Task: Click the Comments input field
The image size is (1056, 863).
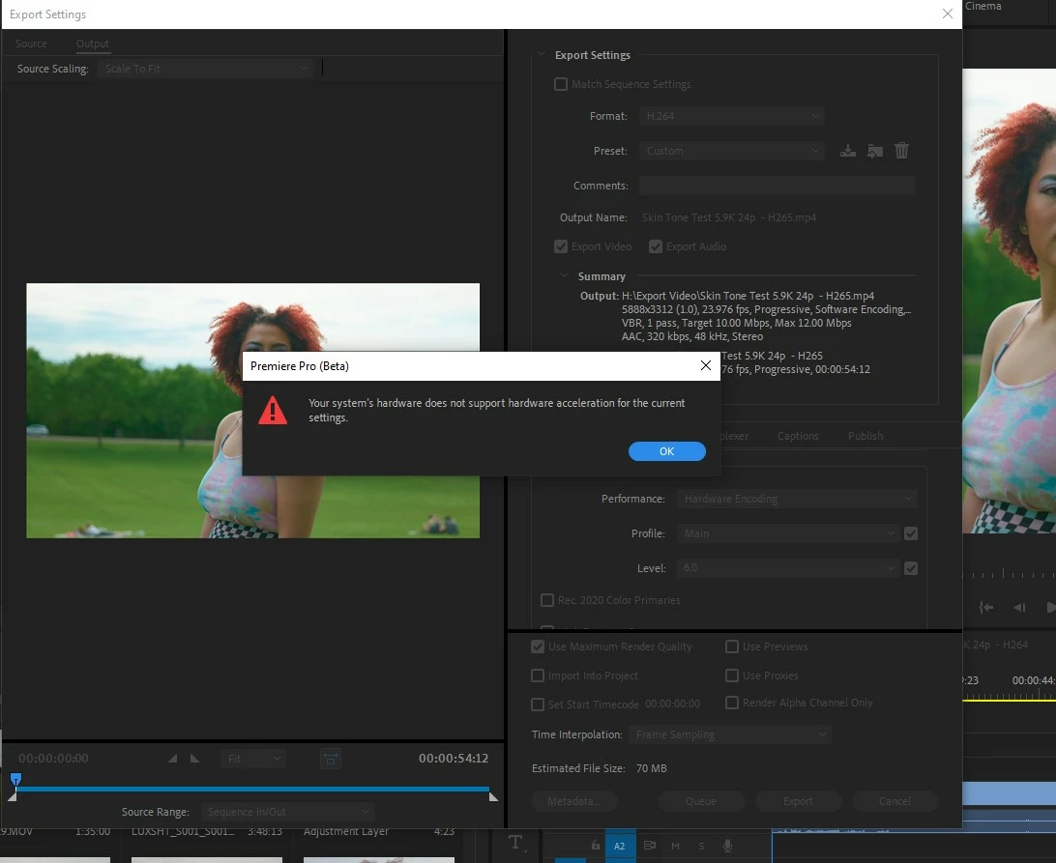Action: point(777,186)
